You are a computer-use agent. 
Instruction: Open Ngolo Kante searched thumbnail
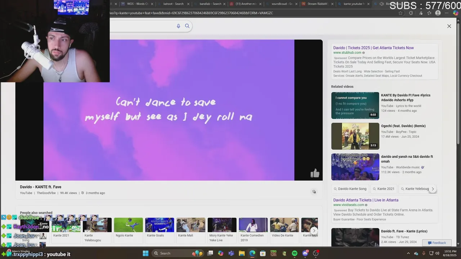coord(128,225)
